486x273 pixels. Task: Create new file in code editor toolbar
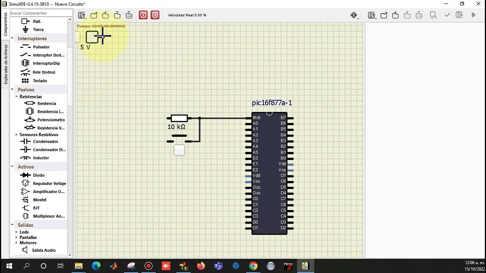coord(384,15)
